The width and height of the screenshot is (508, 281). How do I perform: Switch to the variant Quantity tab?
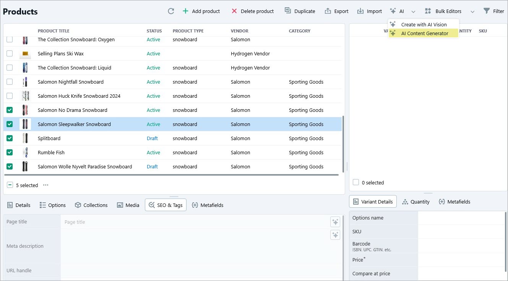coord(415,202)
